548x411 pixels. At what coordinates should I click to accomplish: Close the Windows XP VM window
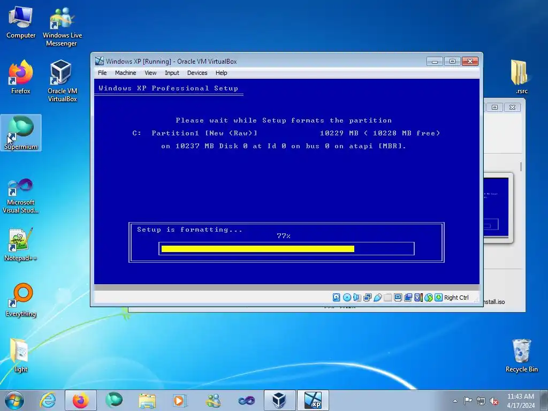click(x=470, y=62)
